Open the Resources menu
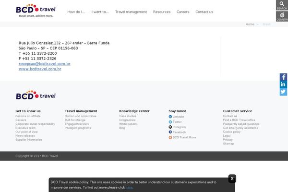This screenshot has width=288, height=192. click(x=162, y=12)
